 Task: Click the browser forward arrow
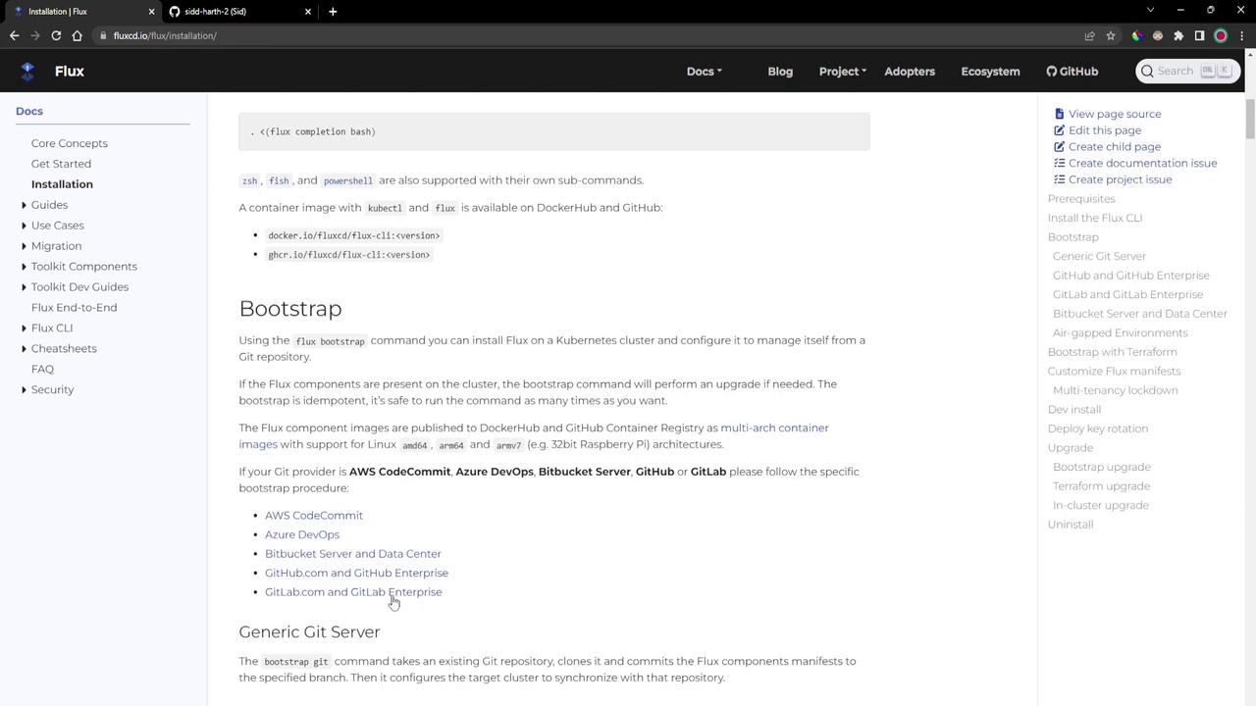click(x=35, y=35)
